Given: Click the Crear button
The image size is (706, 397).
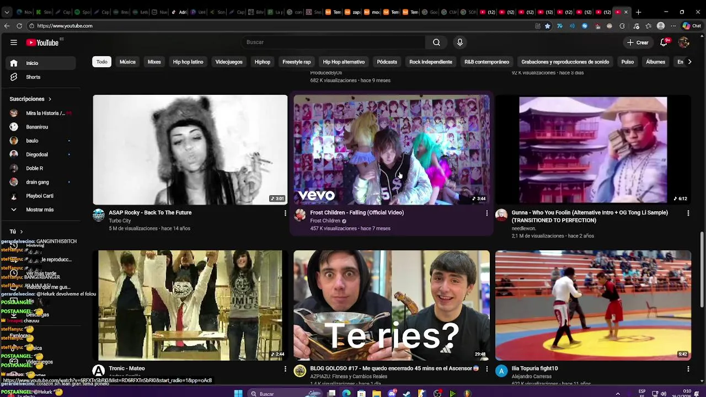Looking at the screenshot, I should (x=638, y=42).
